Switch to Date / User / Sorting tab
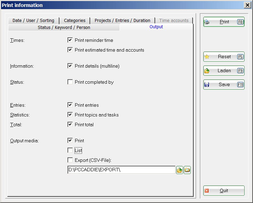The image size is (253, 203). coord(34,21)
